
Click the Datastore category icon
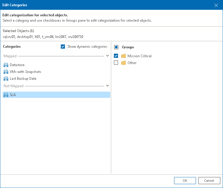[6, 65]
